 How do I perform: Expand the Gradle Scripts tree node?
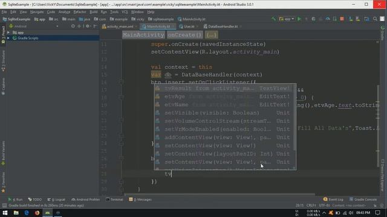tap(8, 38)
